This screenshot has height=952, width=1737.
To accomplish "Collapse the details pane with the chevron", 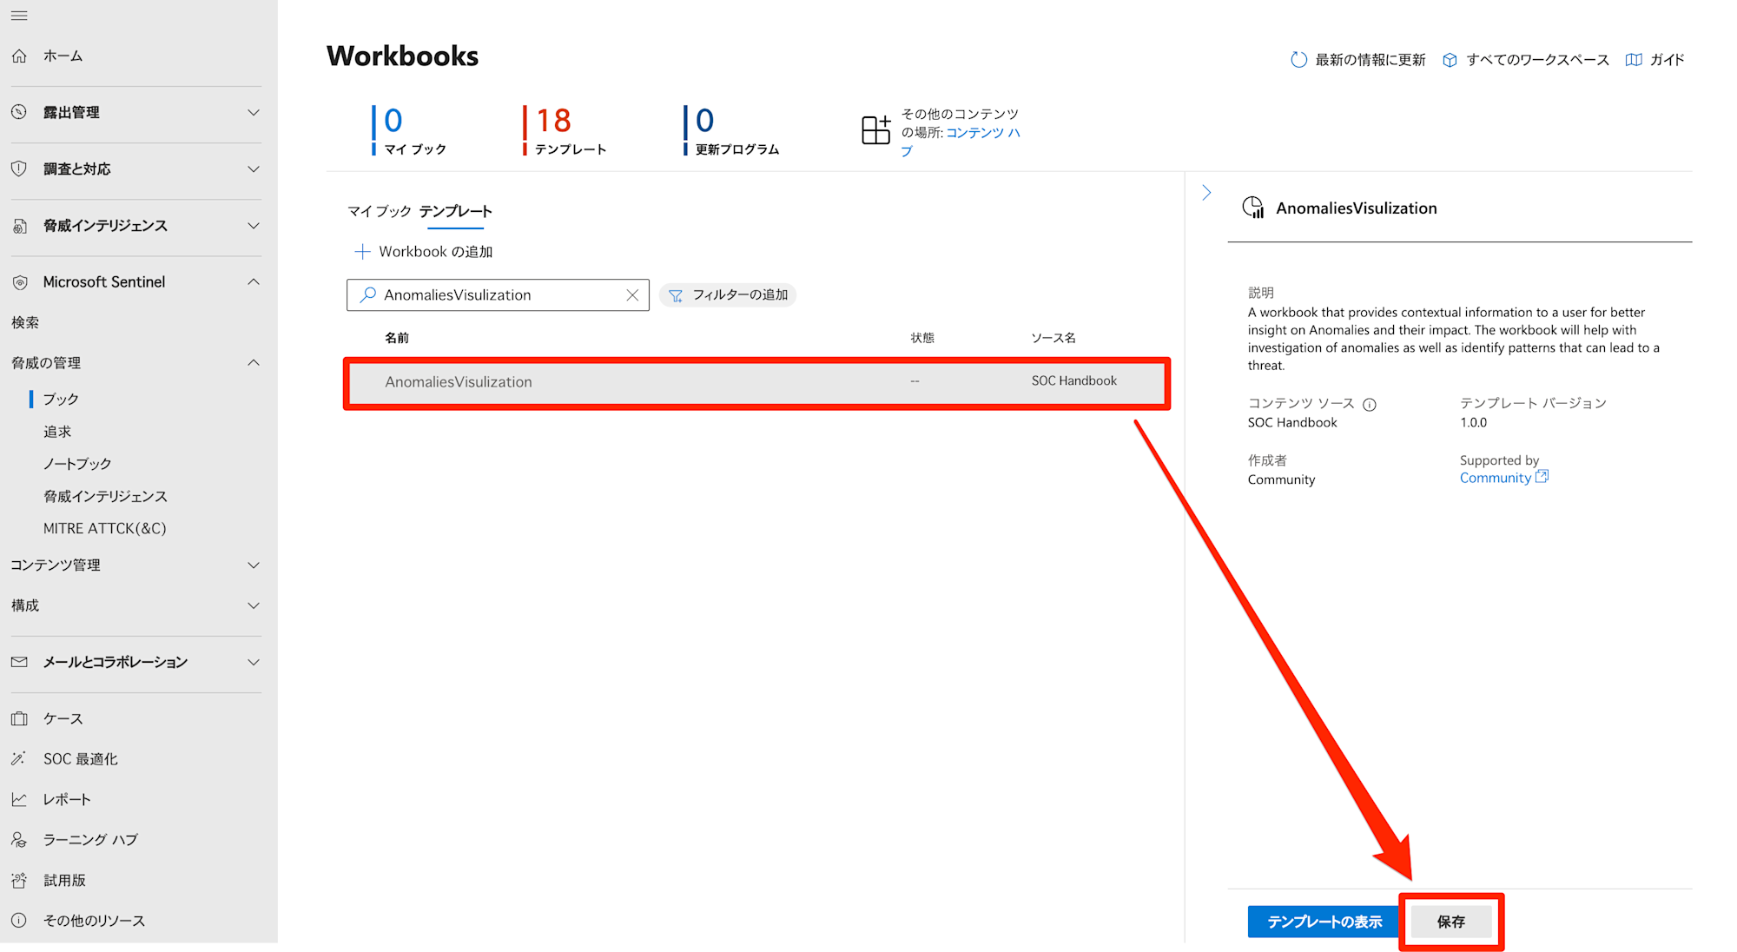I will point(1206,193).
